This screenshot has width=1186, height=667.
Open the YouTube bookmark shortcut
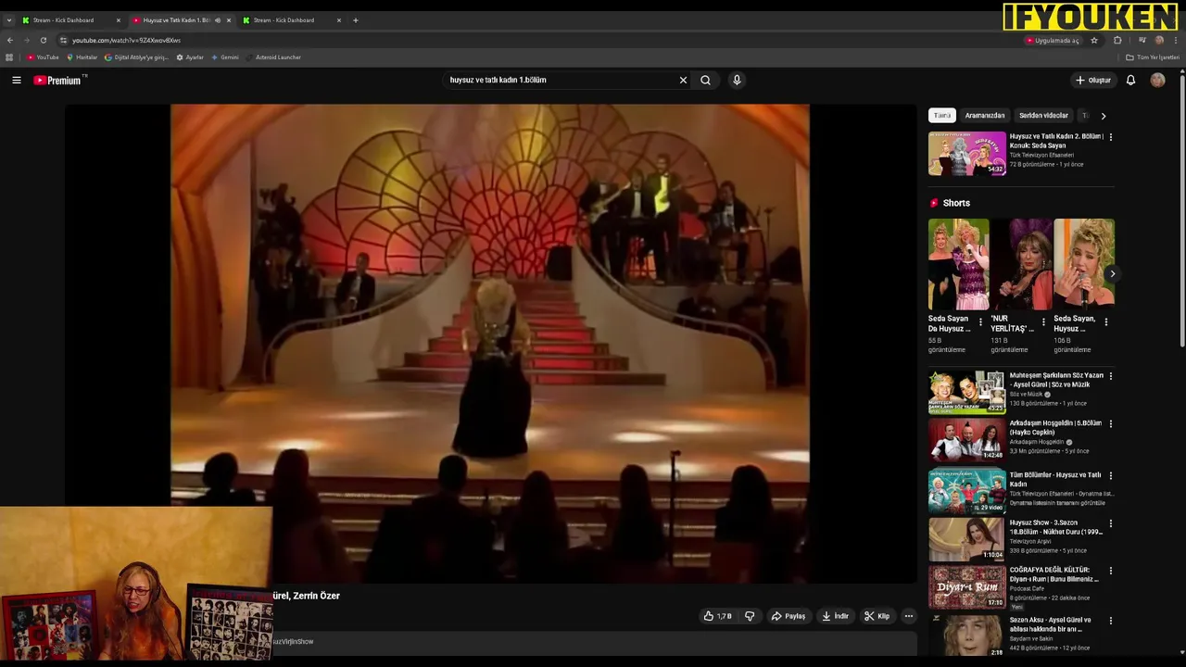[43, 57]
